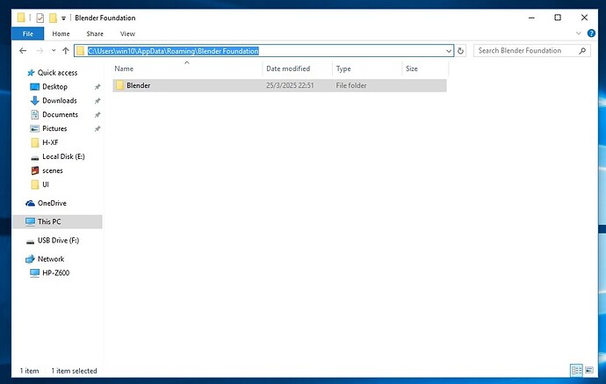The width and height of the screenshot is (606, 384).
Task: Click the 25/3/2025 22:51 date cell
Action: 290,85
